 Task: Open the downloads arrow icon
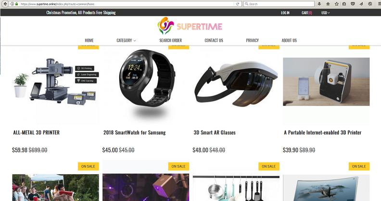[319, 4]
